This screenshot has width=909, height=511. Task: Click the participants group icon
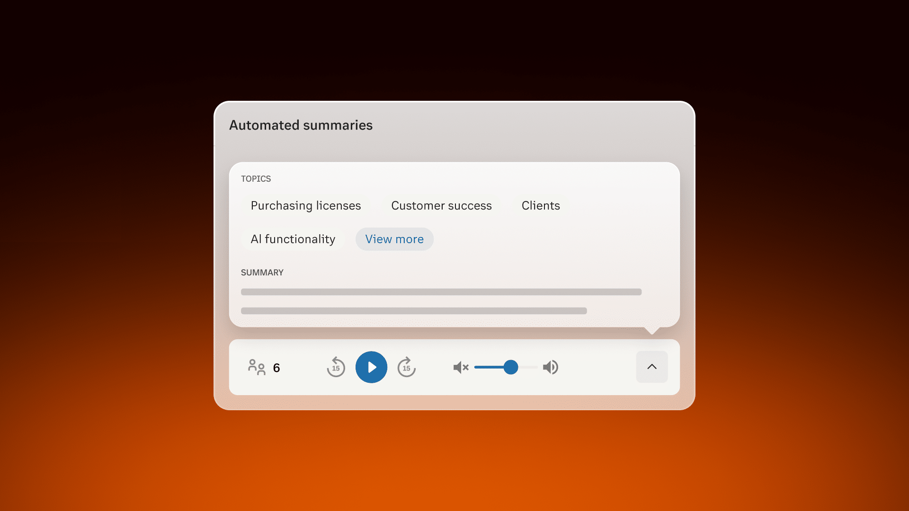[256, 367]
